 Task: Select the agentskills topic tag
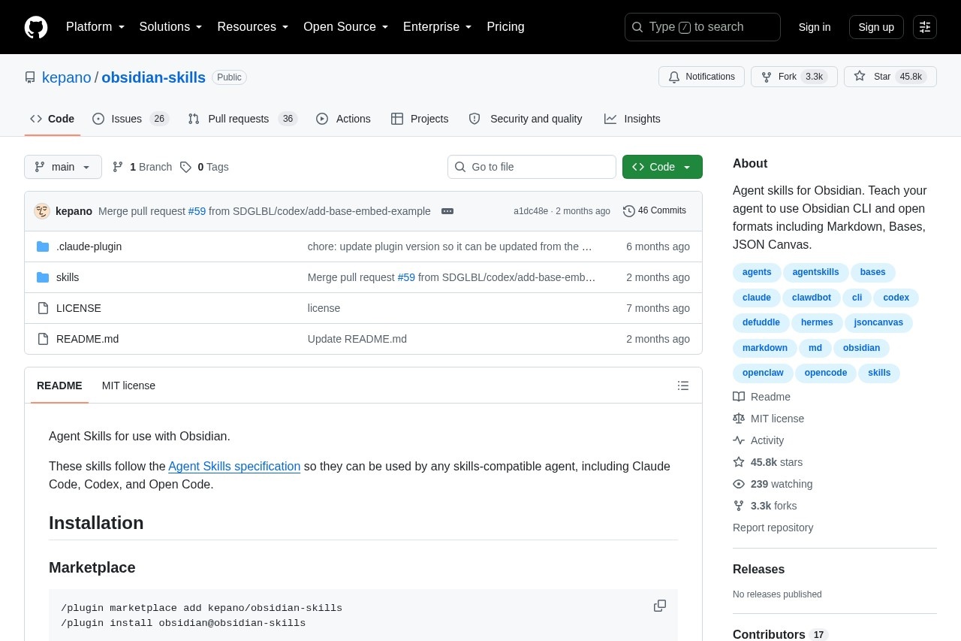coord(816,273)
